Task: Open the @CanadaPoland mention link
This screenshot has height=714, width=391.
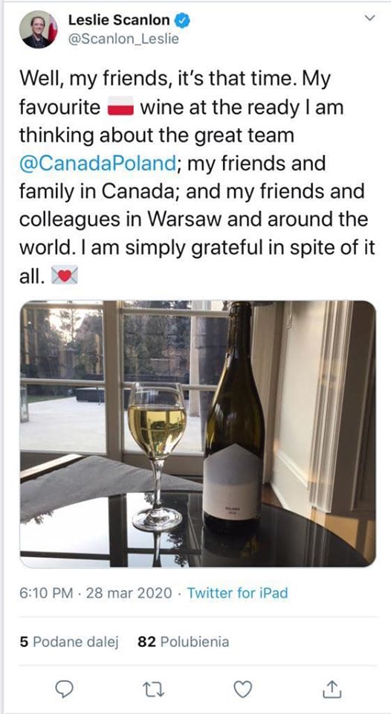Action: click(x=97, y=164)
